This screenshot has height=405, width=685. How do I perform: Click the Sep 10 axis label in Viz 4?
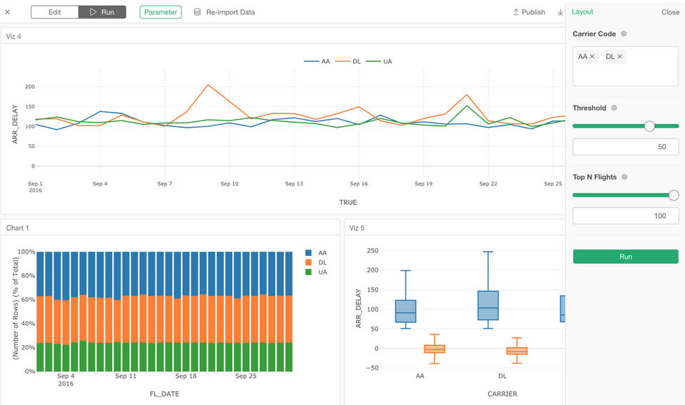[229, 184]
